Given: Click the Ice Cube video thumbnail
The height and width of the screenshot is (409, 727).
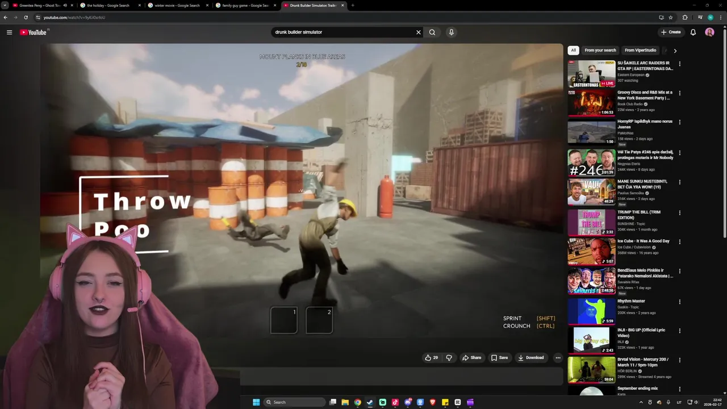Looking at the screenshot, I should (x=591, y=252).
